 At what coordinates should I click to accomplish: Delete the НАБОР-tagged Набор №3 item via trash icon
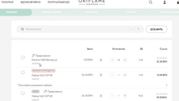coord(101,96)
